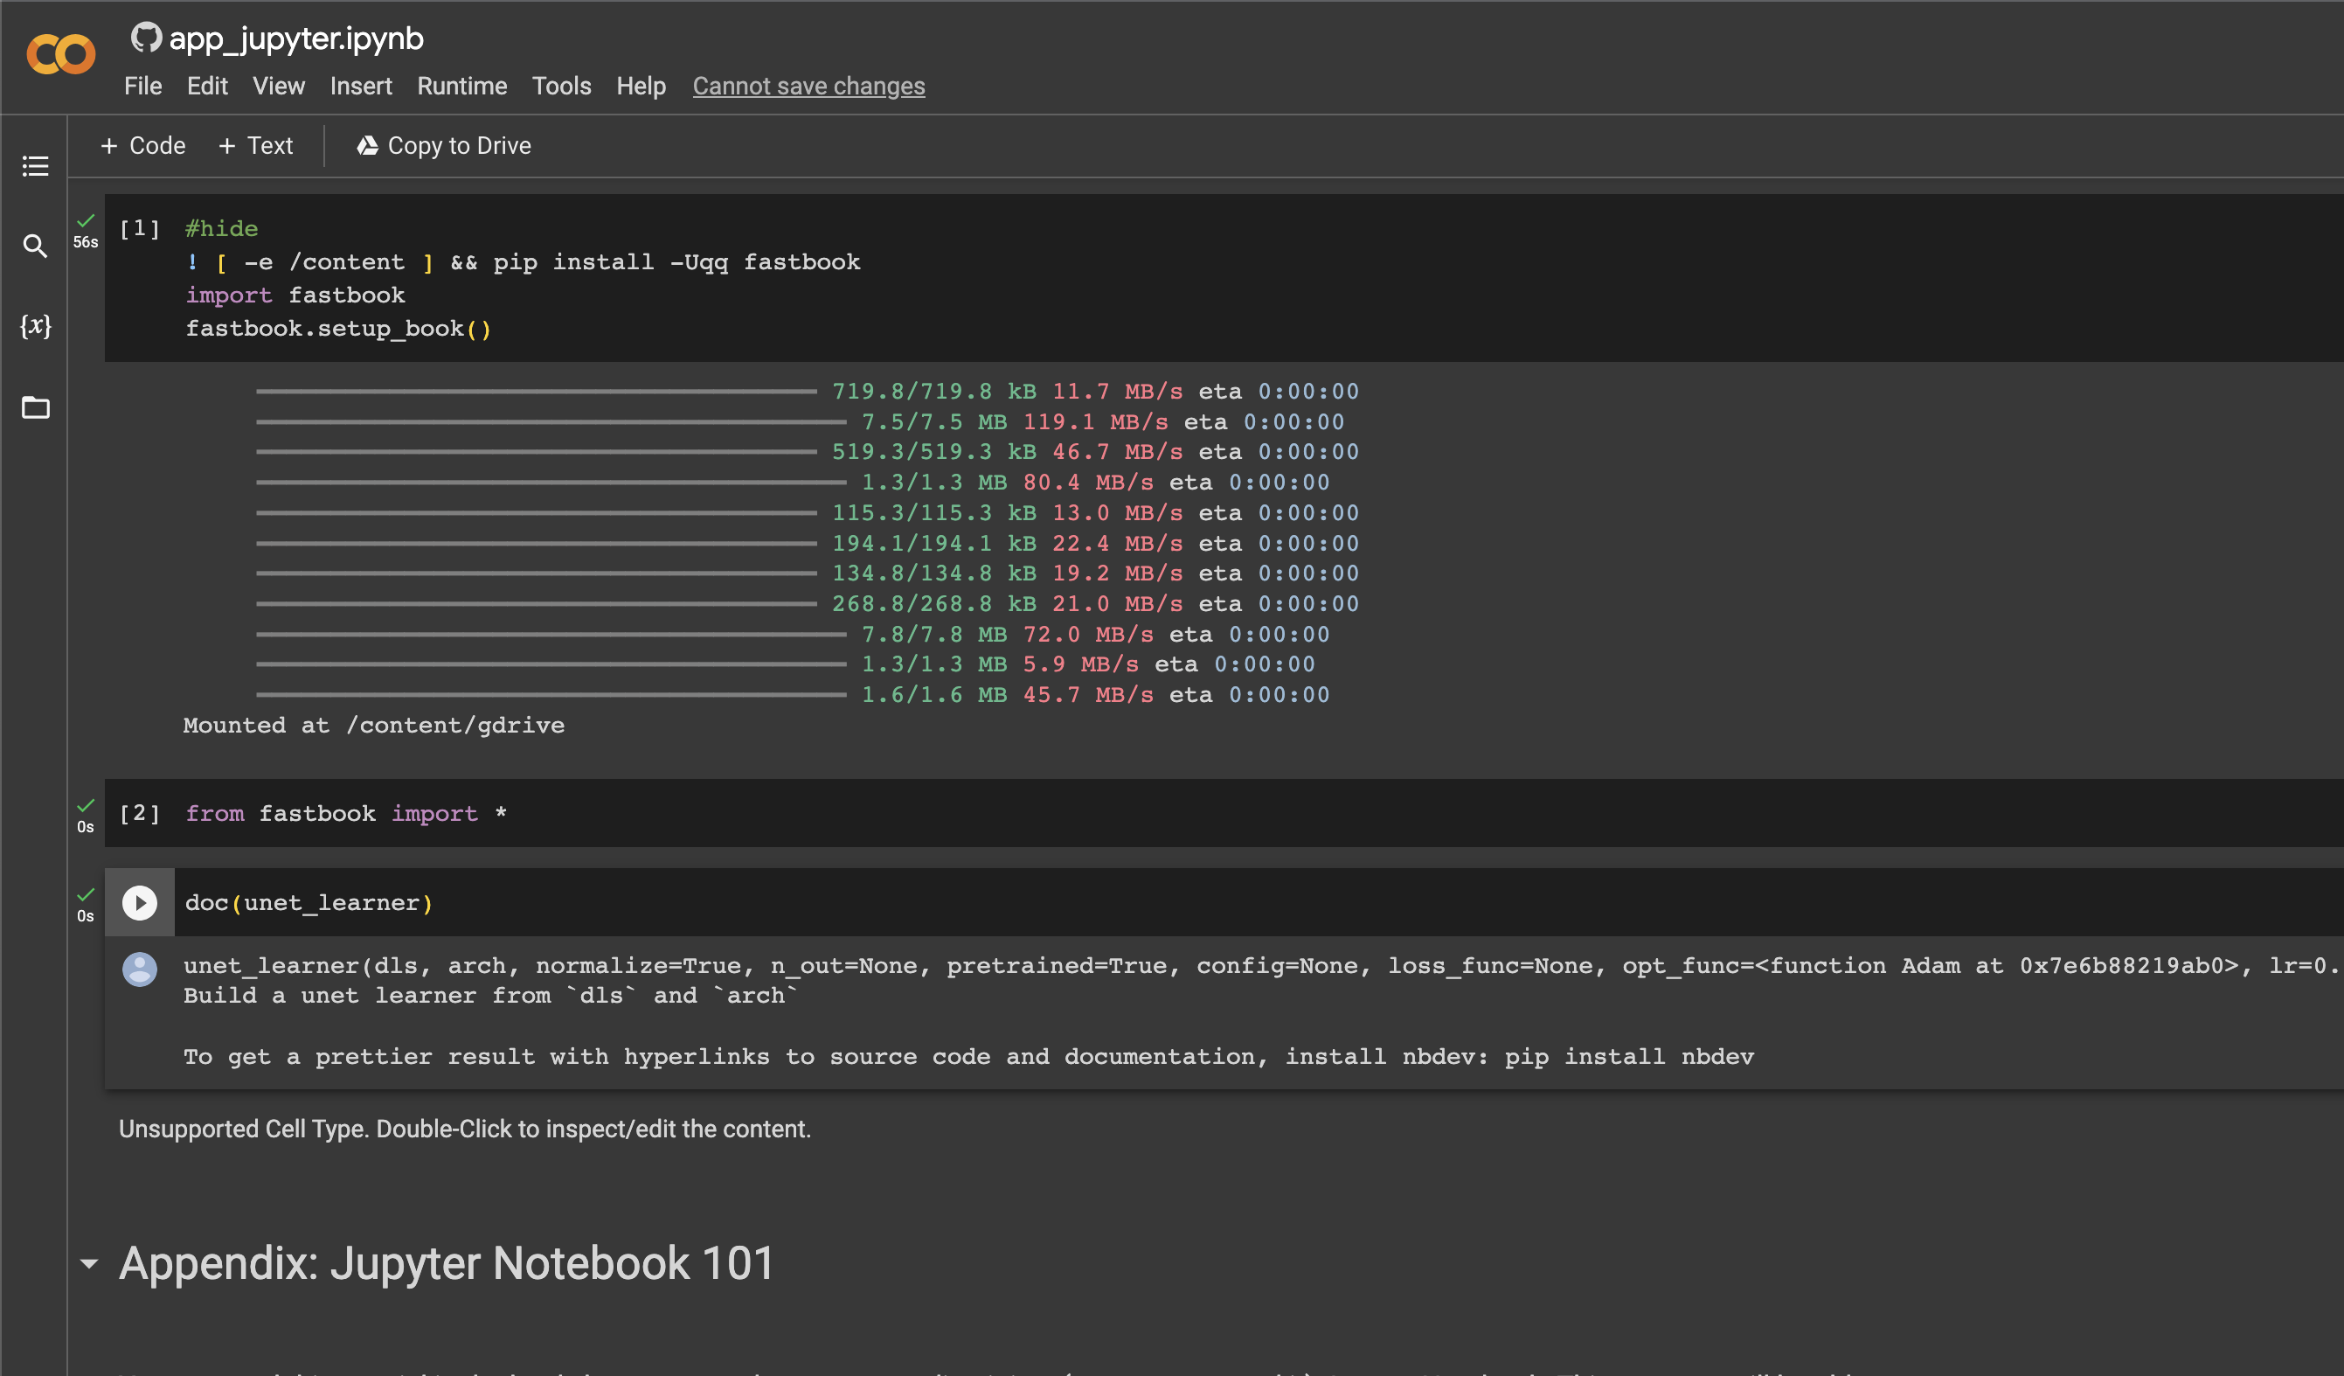Screen dimensions: 2344x1376
Task: Click the output avatar icon next to unet_learner output
Action: (140, 969)
